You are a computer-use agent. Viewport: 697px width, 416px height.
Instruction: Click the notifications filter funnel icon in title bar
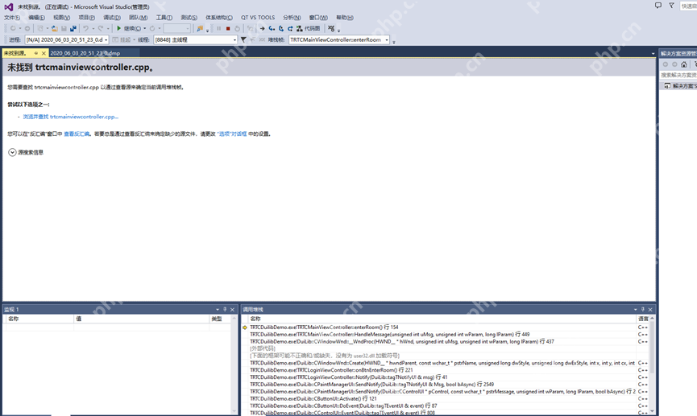coord(671,6)
